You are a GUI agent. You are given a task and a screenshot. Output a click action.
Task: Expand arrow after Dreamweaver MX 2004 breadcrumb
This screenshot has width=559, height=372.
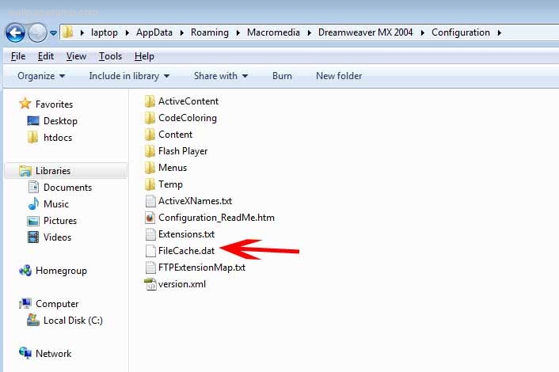click(423, 32)
